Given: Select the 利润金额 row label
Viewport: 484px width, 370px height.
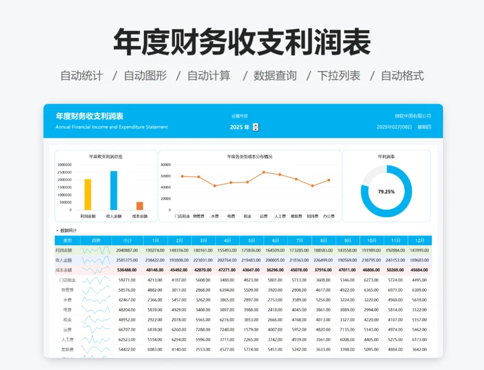Looking at the screenshot, I should click(64, 250).
